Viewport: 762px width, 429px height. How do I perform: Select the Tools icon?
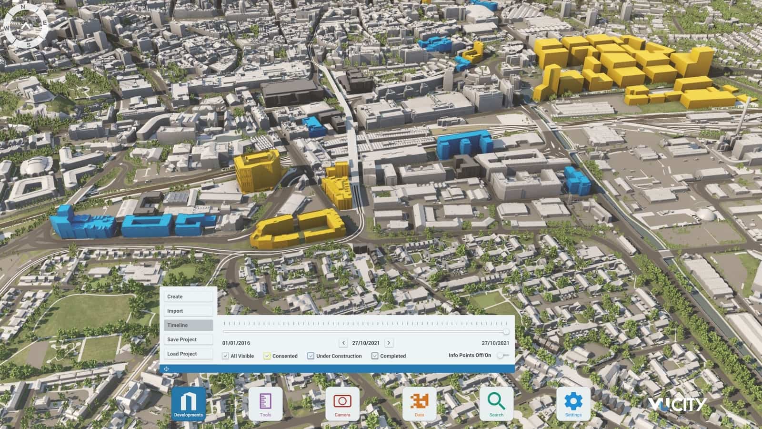[x=265, y=403]
